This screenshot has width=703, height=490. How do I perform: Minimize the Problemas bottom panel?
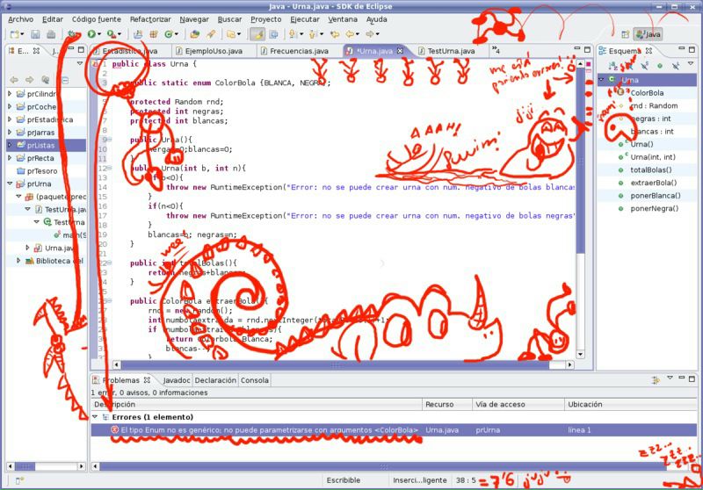tap(682, 378)
